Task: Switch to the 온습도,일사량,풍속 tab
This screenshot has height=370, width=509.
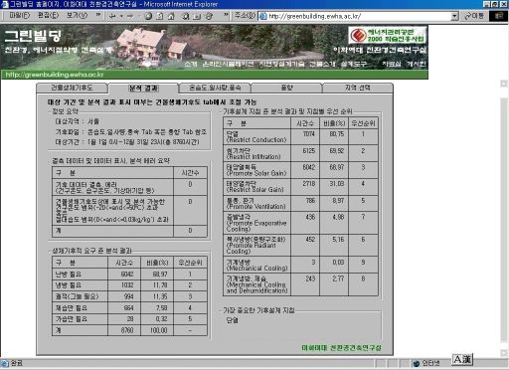Action: pos(215,88)
